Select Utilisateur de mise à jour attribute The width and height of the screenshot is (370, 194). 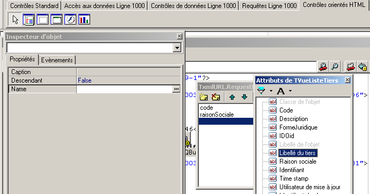click(310, 187)
